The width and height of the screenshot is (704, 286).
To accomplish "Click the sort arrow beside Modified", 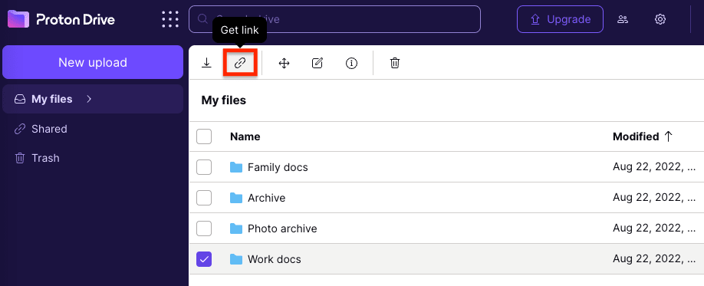I will tap(668, 136).
